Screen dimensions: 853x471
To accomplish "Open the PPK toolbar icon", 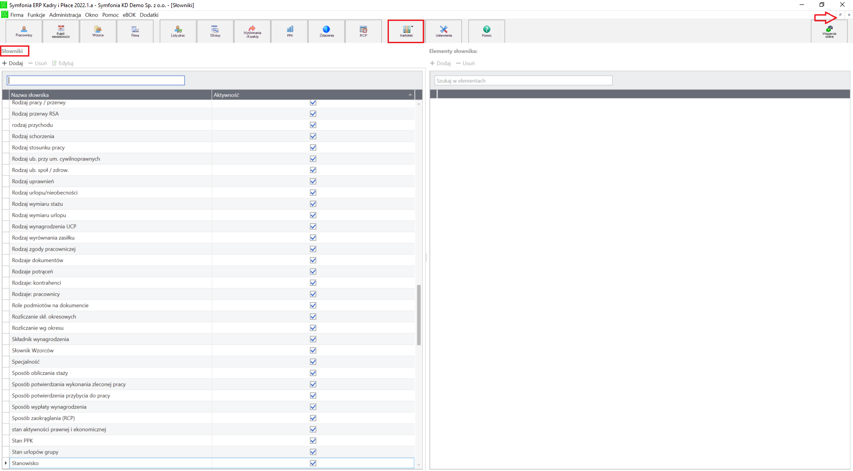I will click(290, 31).
